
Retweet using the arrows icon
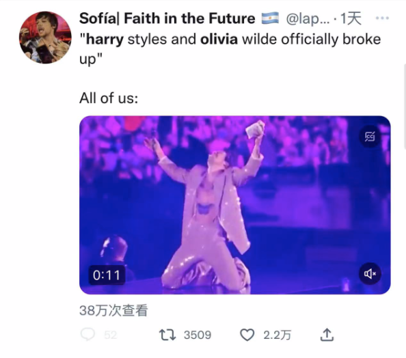pos(167,335)
